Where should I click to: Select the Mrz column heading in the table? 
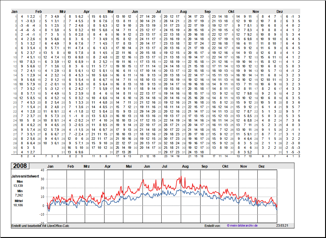tap(63, 11)
